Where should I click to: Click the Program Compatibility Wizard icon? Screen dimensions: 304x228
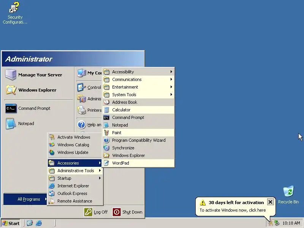[106, 140]
